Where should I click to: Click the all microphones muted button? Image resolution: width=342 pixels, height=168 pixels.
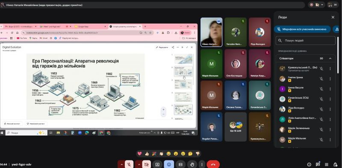click(x=302, y=29)
